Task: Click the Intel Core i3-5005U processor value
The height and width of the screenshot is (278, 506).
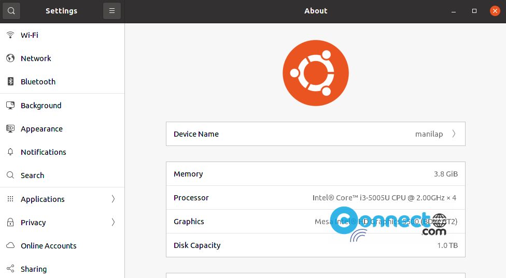Action: pyautogui.click(x=384, y=198)
